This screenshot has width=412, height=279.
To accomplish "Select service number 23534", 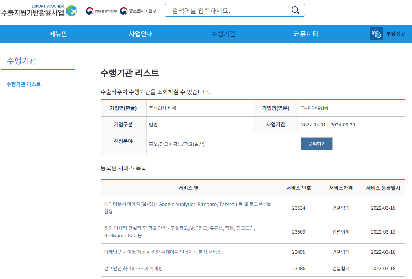I will coord(299,208).
